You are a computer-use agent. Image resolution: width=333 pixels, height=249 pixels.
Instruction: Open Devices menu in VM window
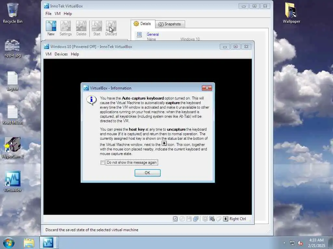click(61, 54)
